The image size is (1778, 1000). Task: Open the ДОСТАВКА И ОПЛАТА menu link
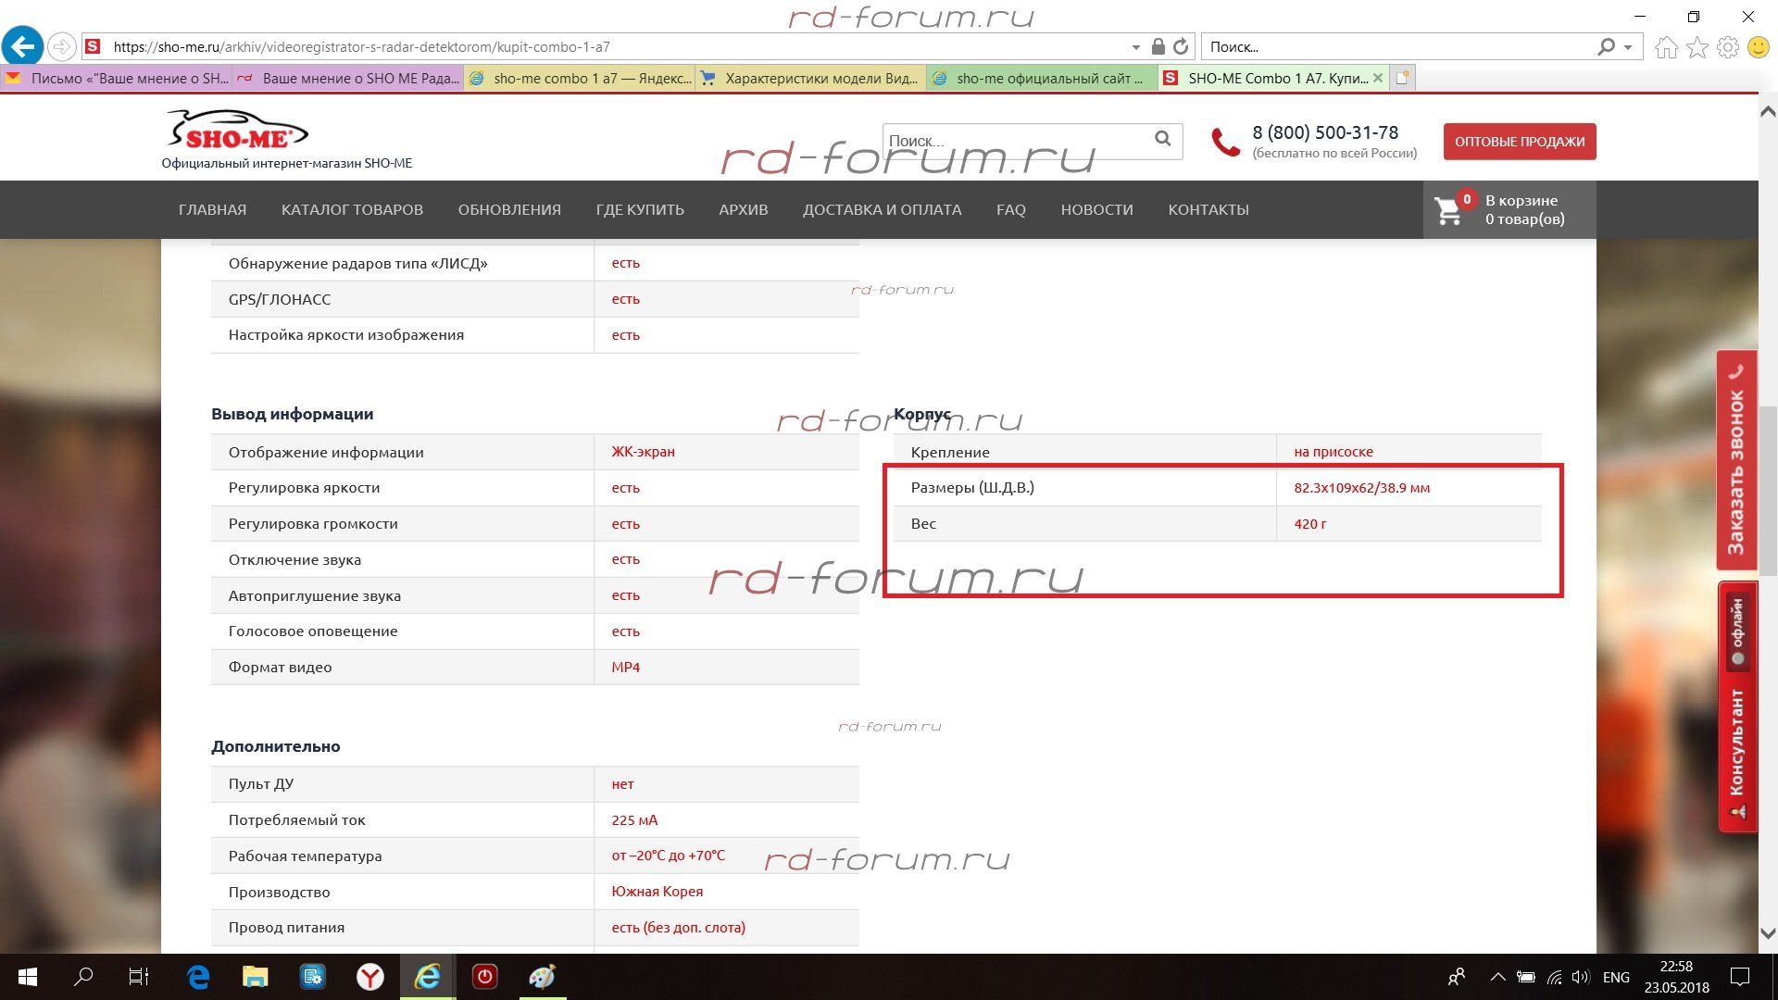click(x=882, y=210)
